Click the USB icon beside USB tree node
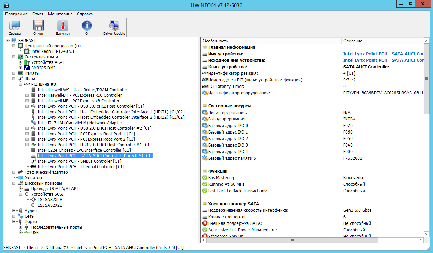The image size is (433, 253). pyautogui.click(x=27, y=233)
